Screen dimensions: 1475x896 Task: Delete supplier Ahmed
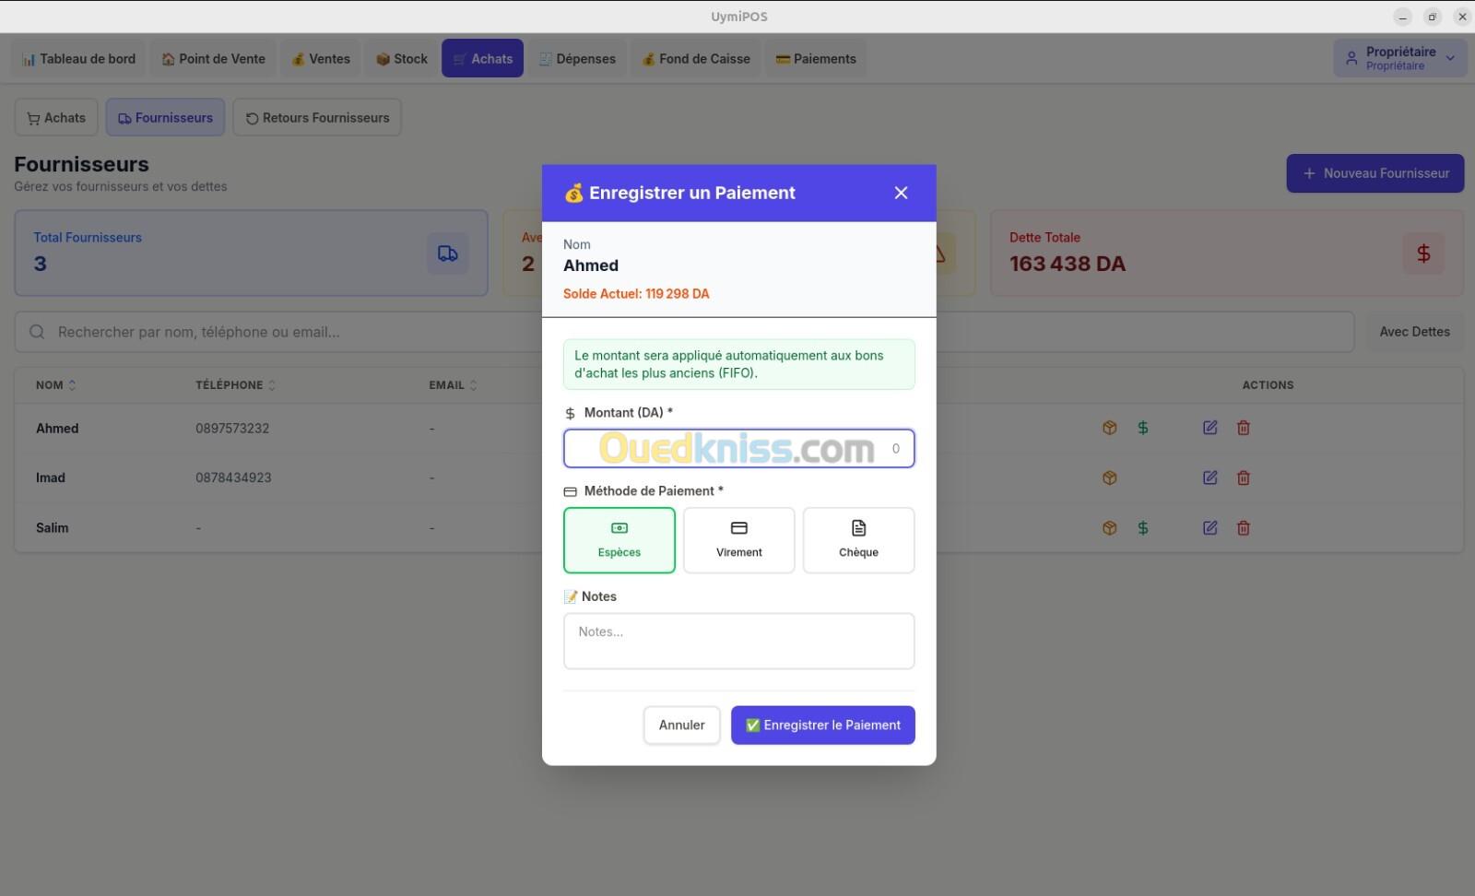click(x=1244, y=428)
